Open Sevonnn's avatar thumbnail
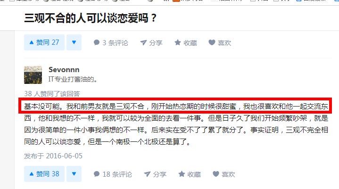The width and height of the screenshot is (339, 189). (33, 75)
